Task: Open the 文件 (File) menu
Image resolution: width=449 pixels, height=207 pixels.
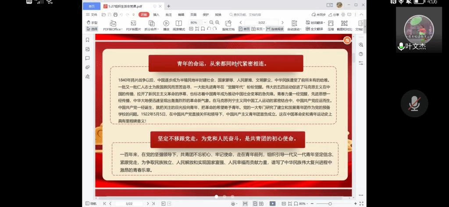Action: point(92,14)
